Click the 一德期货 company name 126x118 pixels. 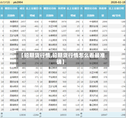tap(94, 77)
